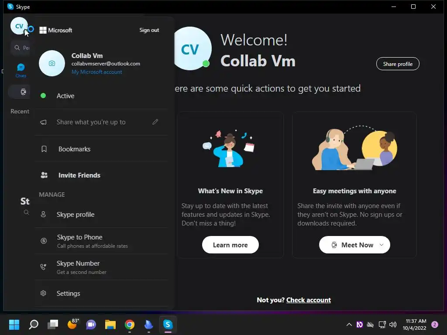Click large CV avatar on welcome screen
Screen dimensions: 447x335
[x=191, y=49]
